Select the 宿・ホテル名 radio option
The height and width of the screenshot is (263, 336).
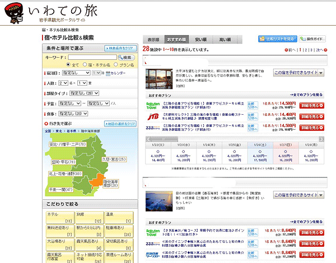coord(85,65)
